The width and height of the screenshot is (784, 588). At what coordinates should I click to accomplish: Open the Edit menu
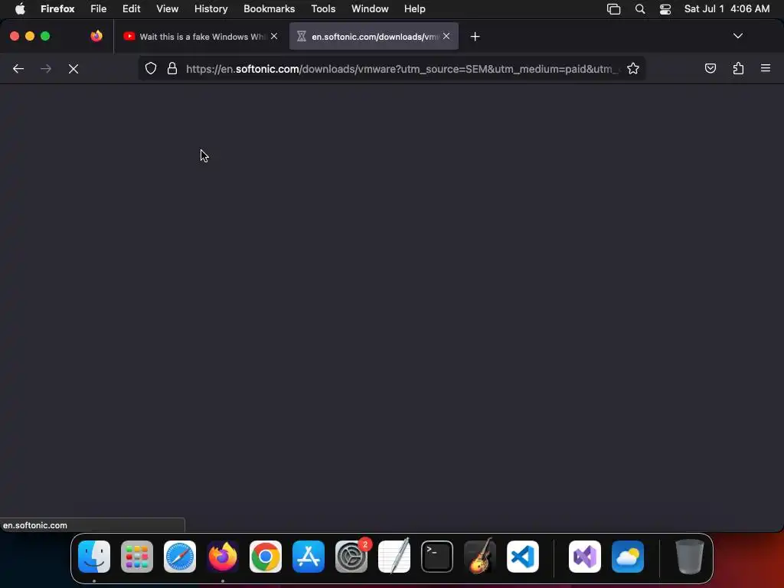(x=132, y=8)
